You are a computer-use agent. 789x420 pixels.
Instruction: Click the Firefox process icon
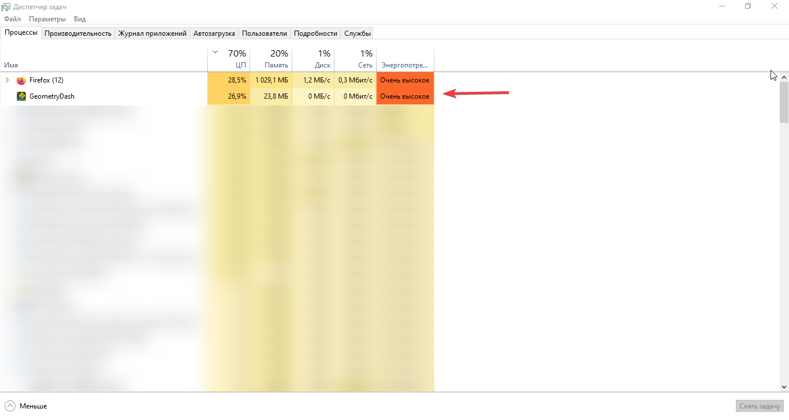[21, 80]
